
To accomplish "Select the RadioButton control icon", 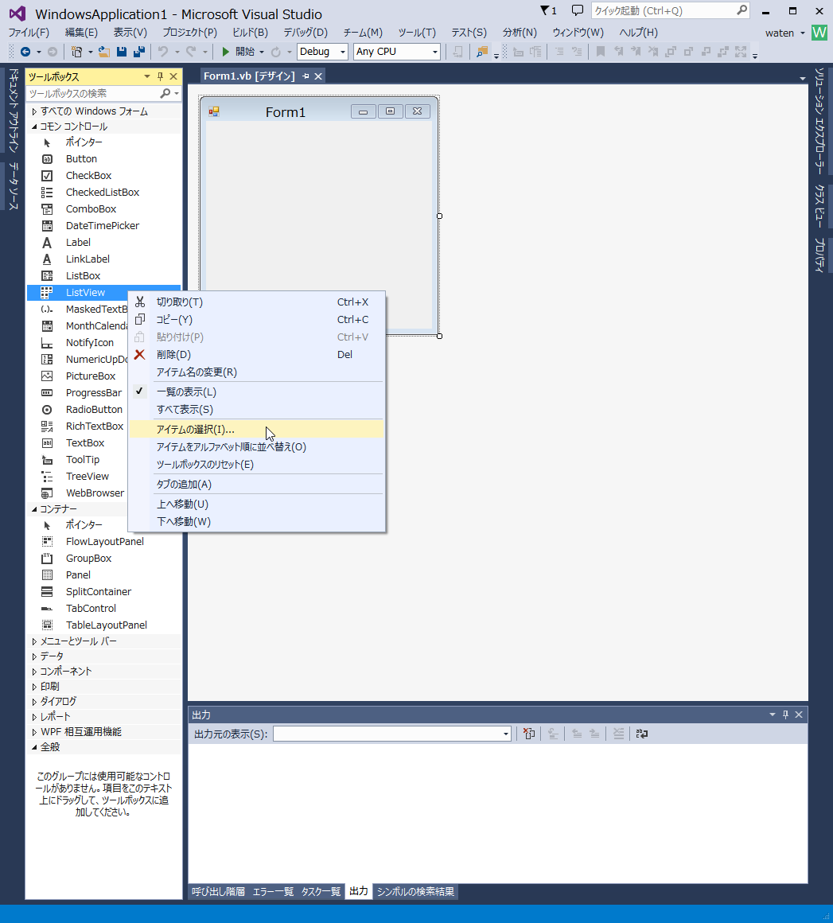I will coord(47,410).
